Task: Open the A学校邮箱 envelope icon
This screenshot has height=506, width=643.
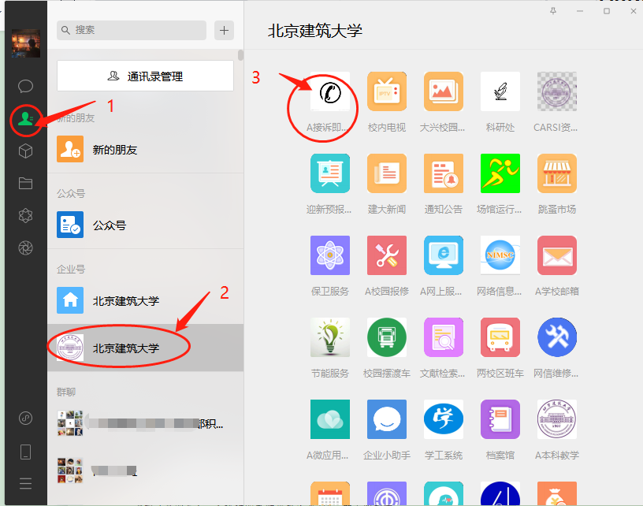Action: click(556, 255)
